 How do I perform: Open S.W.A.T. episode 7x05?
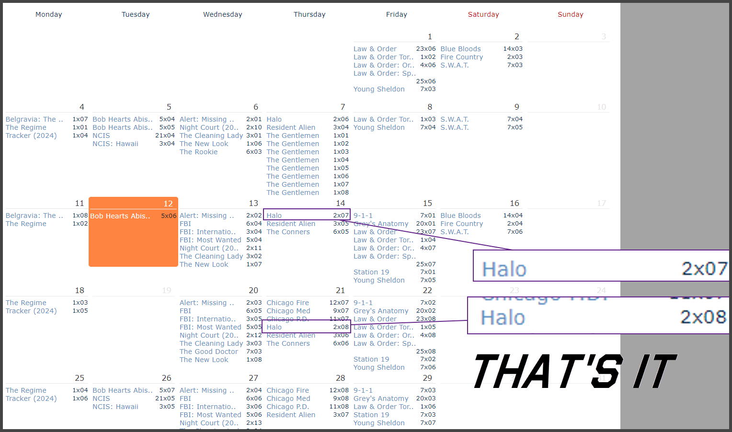[455, 127]
